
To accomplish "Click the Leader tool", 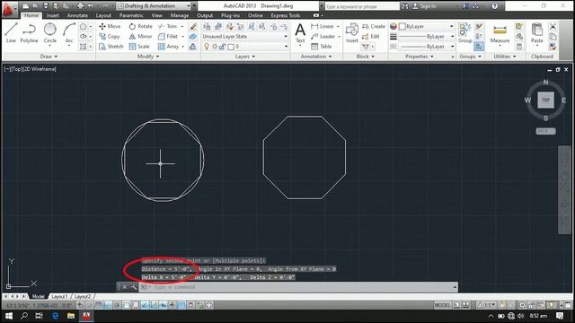I will pyautogui.click(x=323, y=36).
